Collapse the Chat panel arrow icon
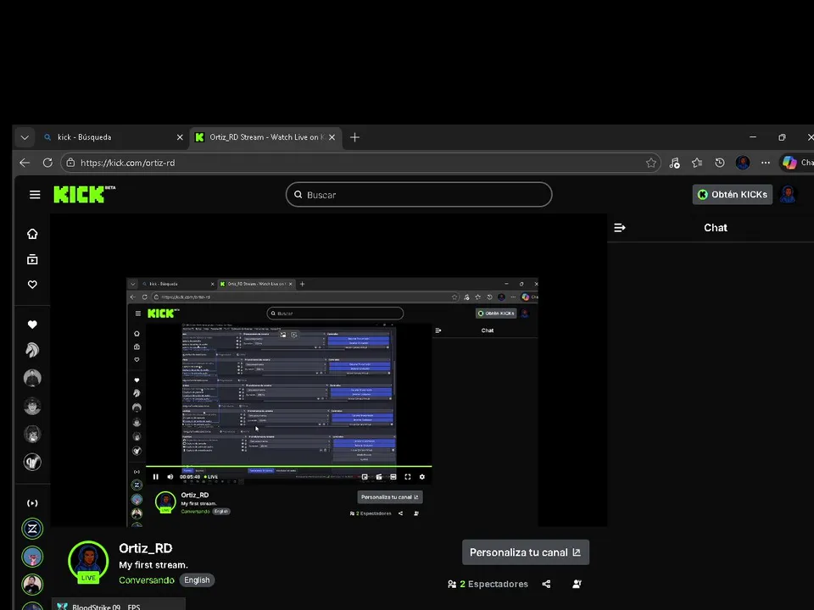This screenshot has width=814, height=610. coord(620,228)
